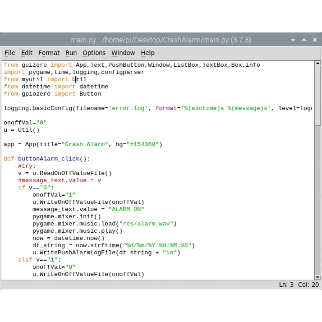Open the Options menu

[x=94, y=53]
